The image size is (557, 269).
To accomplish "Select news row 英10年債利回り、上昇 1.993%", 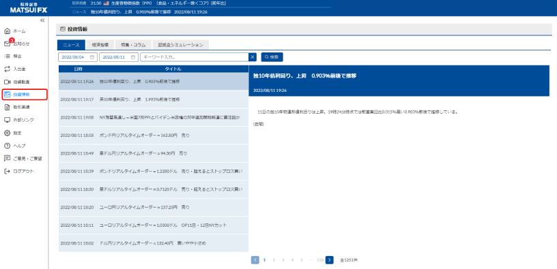I will (154, 99).
